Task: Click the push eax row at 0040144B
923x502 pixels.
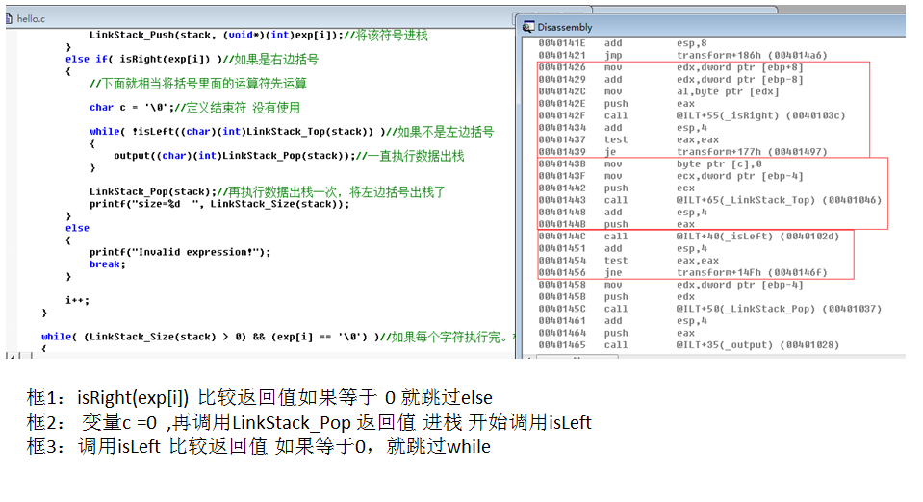Action: point(616,224)
